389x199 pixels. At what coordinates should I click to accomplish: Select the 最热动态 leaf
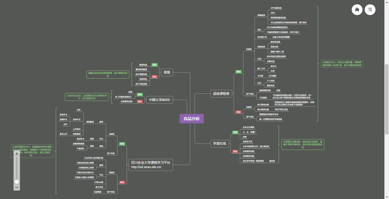tap(271, 85)
